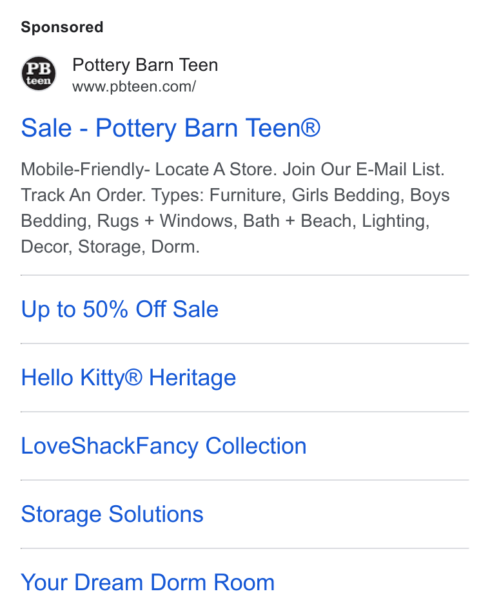Visit the www.pbteen.com URL
Viewport: 490px width, 616px height.
[x=134, y=87]
